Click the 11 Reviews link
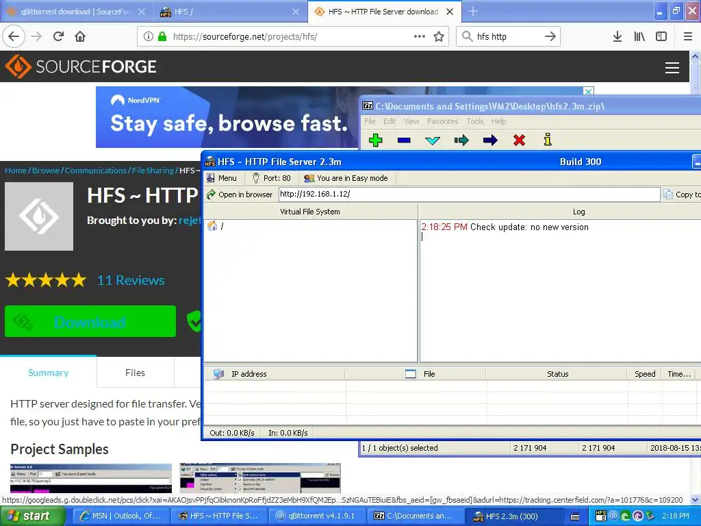This screenshot has height=526, width=701. click(131, 280)
